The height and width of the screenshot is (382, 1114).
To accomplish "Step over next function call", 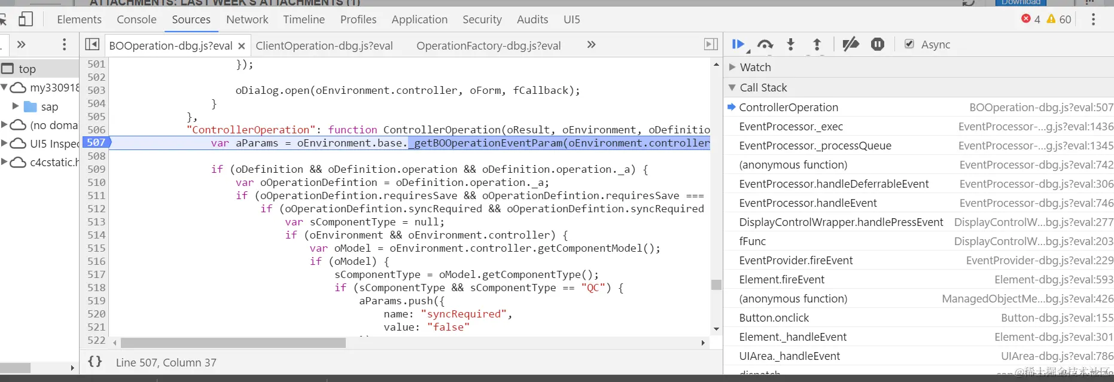I will pyautogui.click(x=765, y=44).
